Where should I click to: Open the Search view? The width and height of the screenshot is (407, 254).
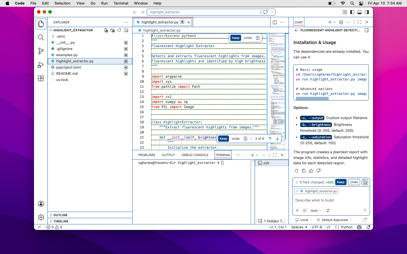(41, 37)
